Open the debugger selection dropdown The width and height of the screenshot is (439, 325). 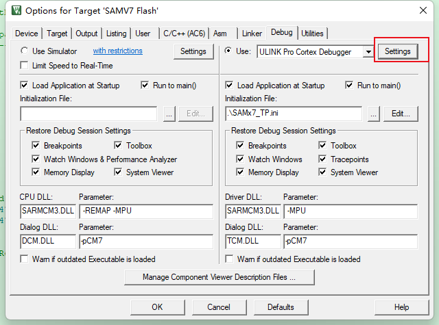(368, 51)
